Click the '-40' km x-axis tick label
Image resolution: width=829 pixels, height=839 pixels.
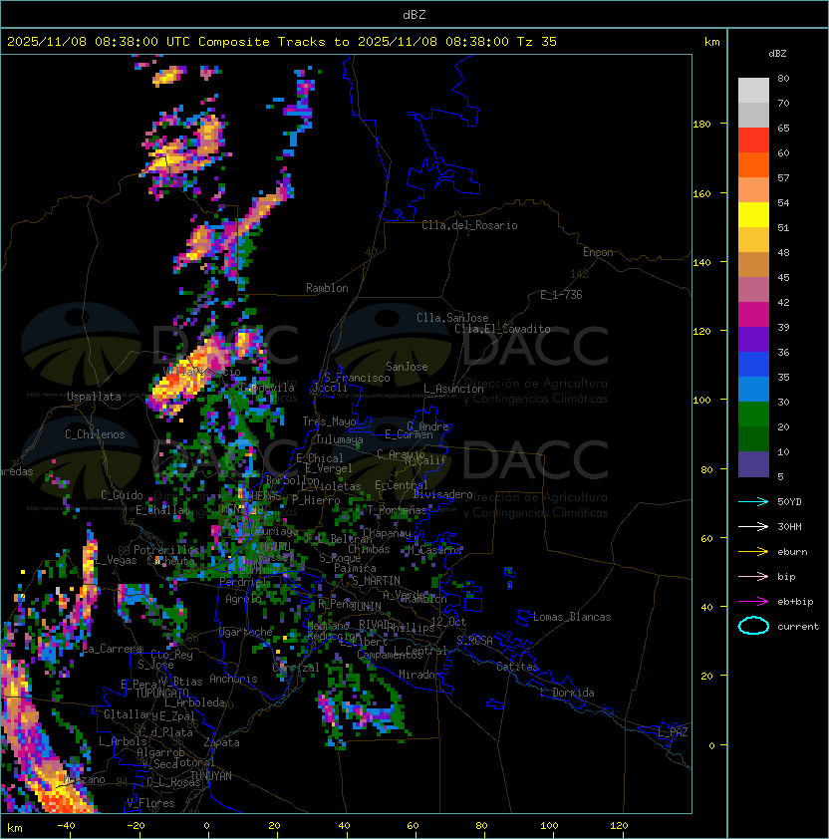[66, 826]
